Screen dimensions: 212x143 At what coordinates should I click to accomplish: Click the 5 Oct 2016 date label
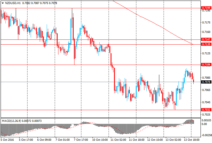coord(7,140)
